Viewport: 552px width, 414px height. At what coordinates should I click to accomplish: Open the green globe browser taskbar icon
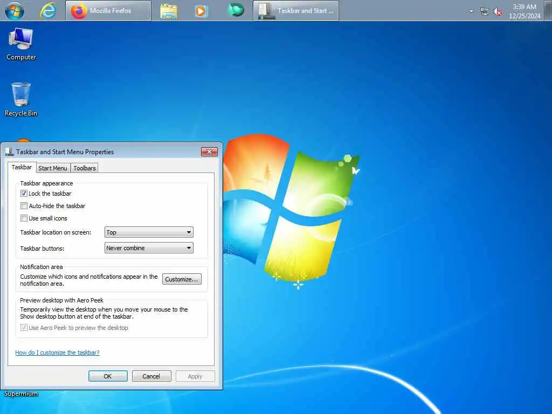(x=236, y=10)
